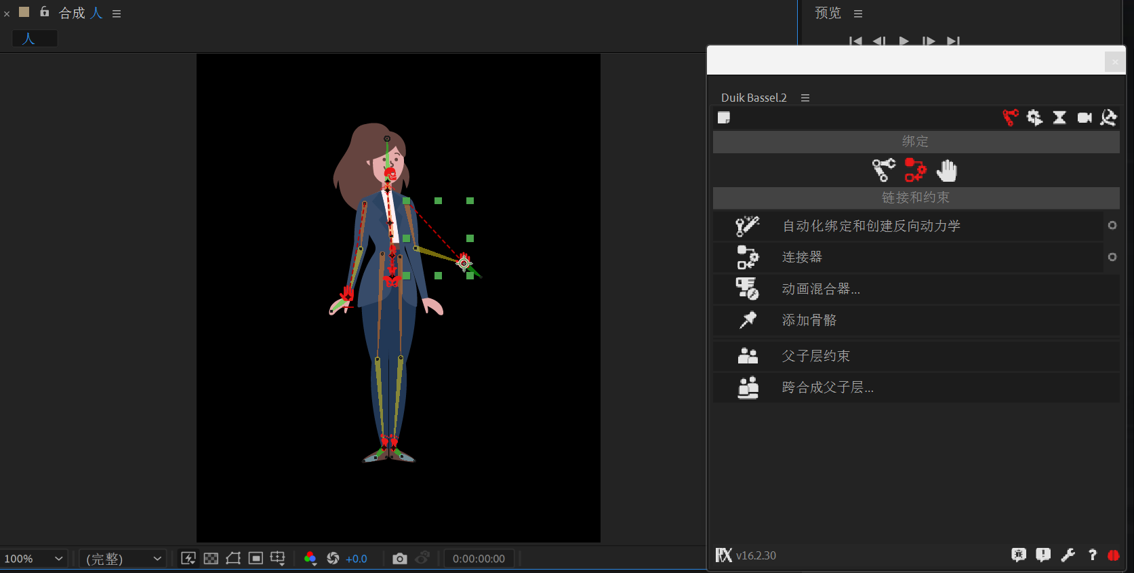
Task: Open the 预览 panel menu
Action: (858, 14)
